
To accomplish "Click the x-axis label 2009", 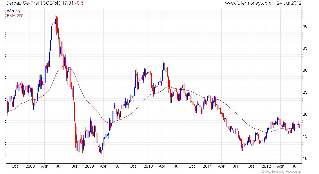I will tap(89, 166).
